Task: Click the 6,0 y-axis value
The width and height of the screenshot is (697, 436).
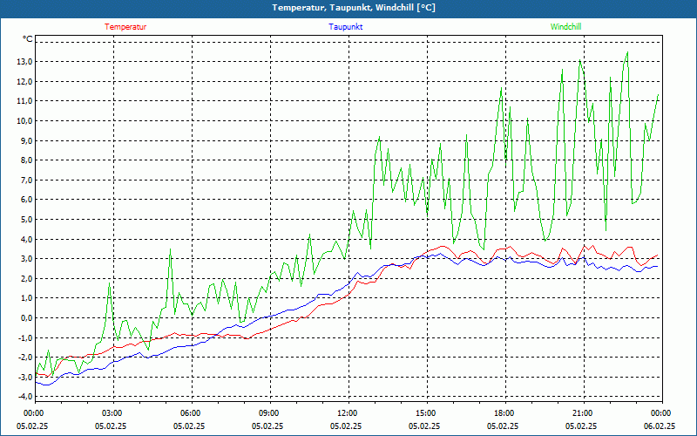Action: pos(26,200)
